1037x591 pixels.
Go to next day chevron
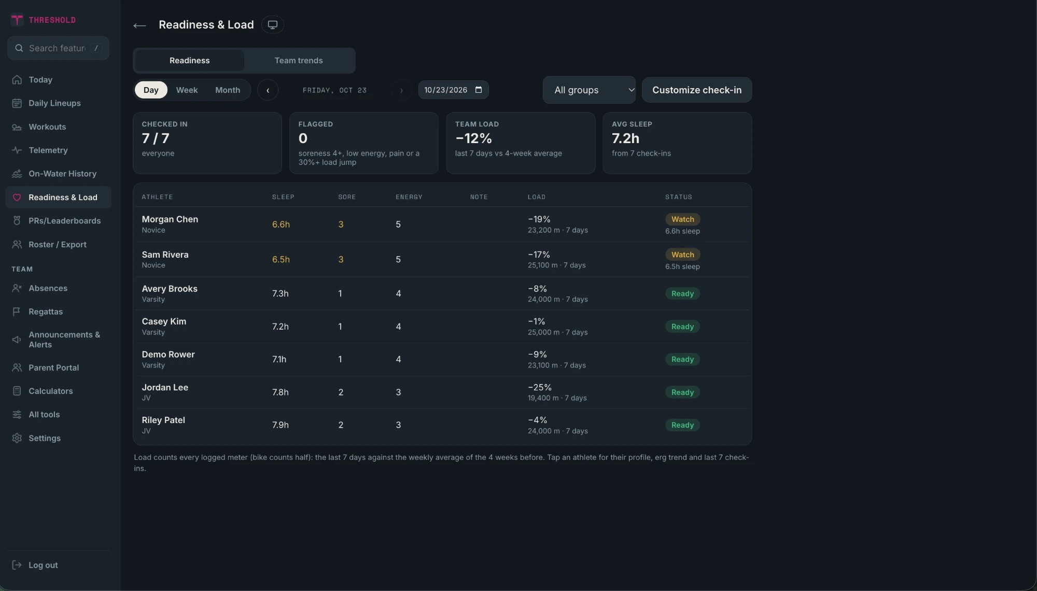pyautogui.click(x=401, y=90)
